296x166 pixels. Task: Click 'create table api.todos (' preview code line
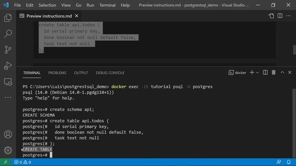point(69,25)
